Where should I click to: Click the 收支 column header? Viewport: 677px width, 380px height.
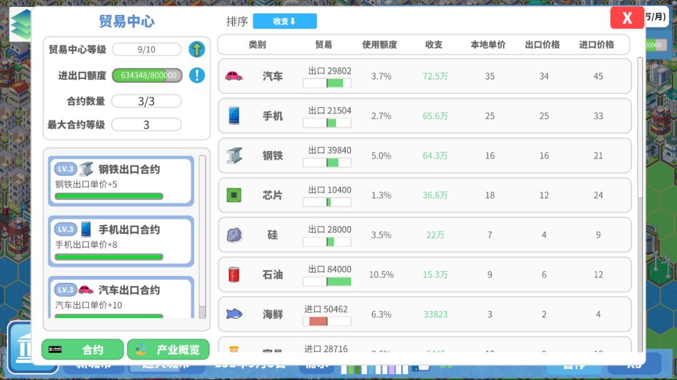point(434,45)
